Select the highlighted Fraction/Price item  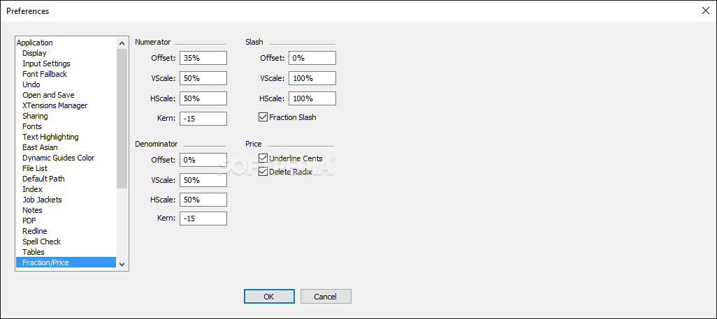tap(66, 262)
